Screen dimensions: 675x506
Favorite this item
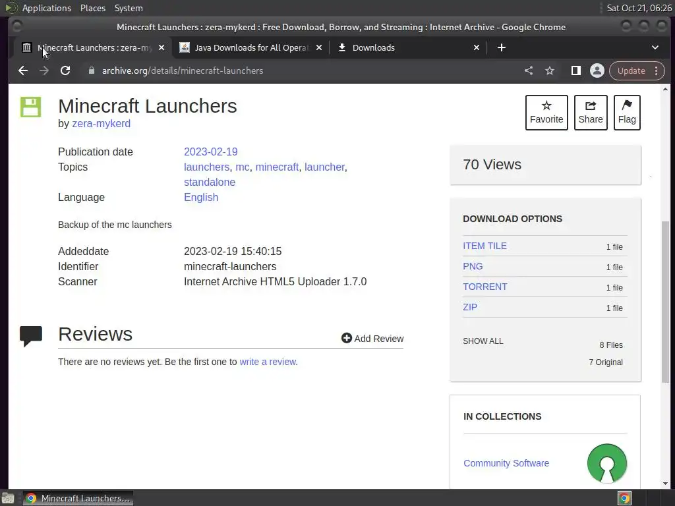(x=546, y=112)
